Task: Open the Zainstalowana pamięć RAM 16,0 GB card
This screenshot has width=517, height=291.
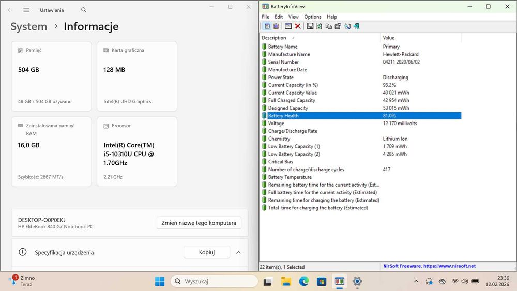Action: pyautogui.click(x=51, y=151)
